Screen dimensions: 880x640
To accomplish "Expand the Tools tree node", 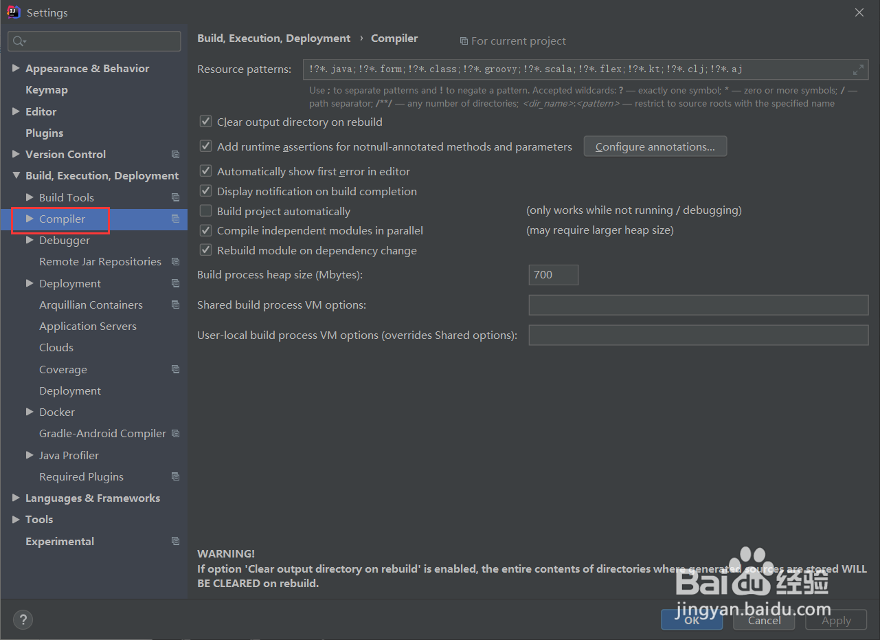I will (16, 520).
